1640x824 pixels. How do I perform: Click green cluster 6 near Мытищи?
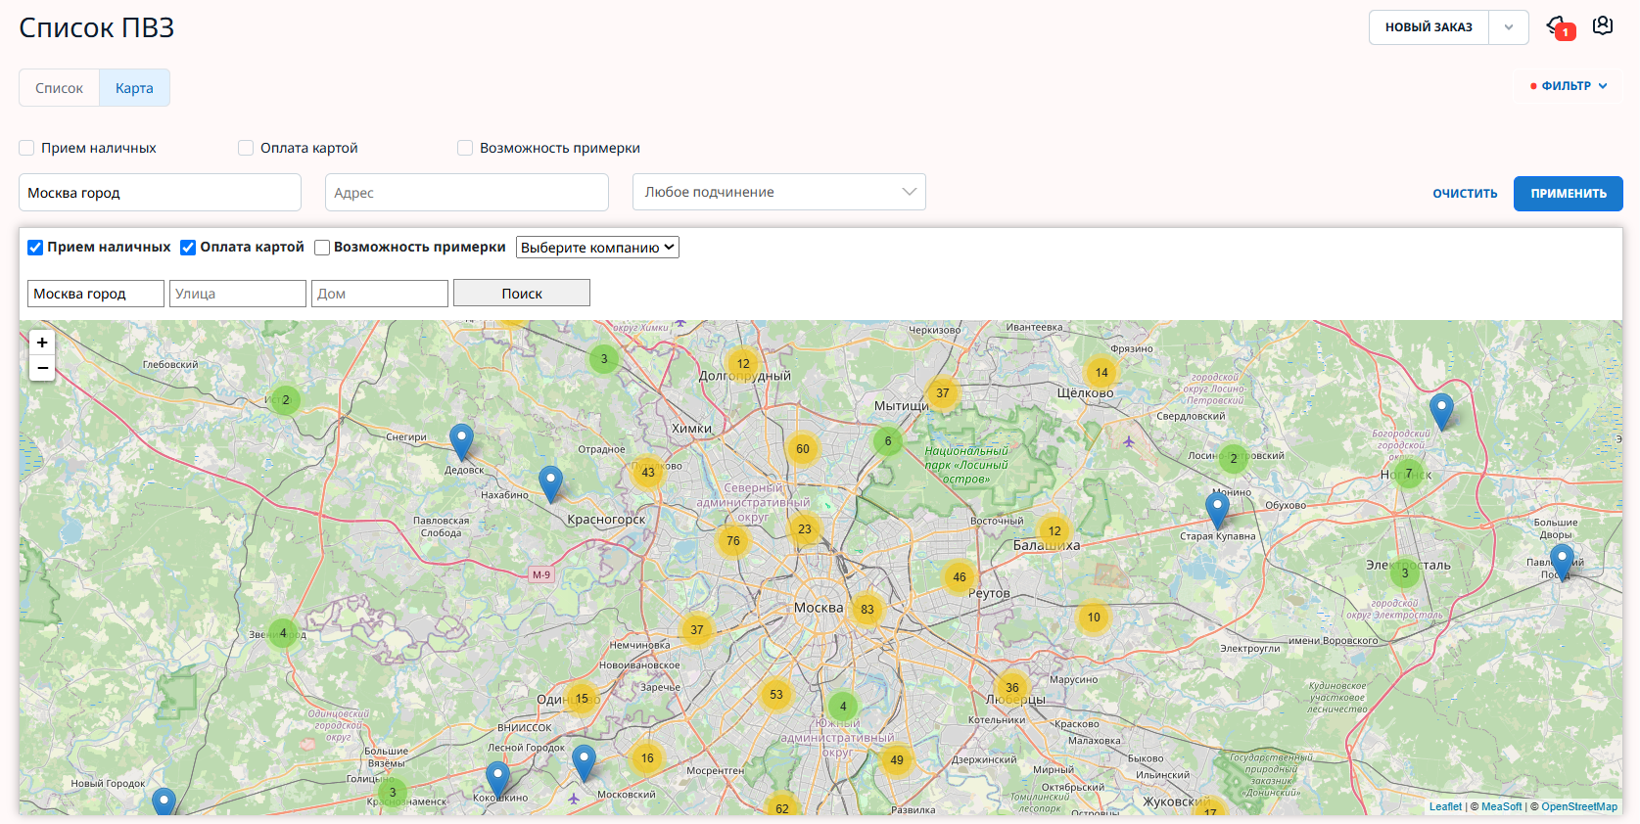(x=888, y=441)
